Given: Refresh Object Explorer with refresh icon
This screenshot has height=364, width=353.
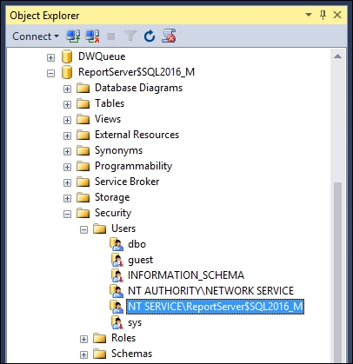Looking at the screenshot, I should click(150, 36).
